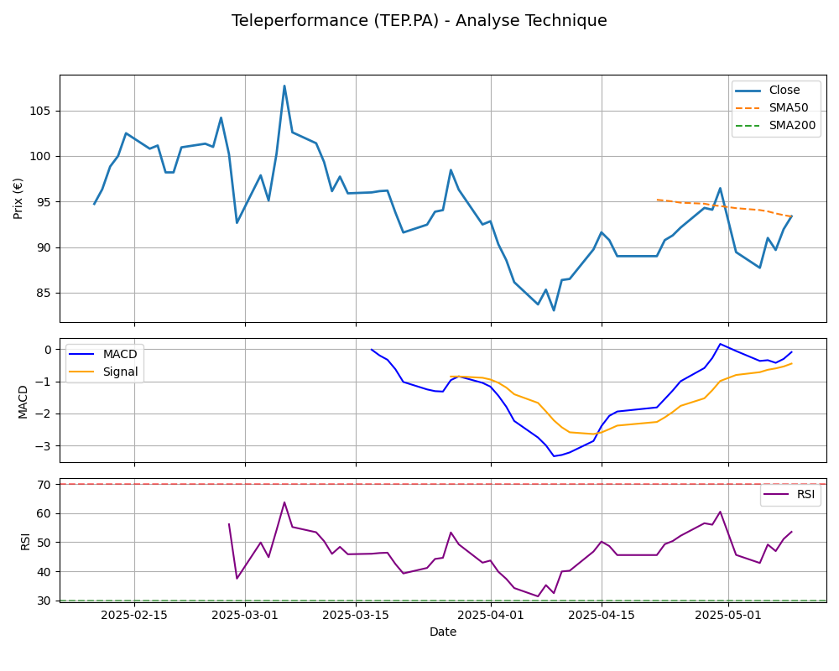This screenshot has width=839, height=671.
Task: Click the green dashed sample beside "SMA200"
Action: click(748, 126)
